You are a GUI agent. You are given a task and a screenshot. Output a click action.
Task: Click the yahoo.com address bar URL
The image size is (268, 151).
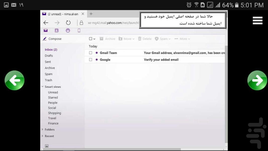[114, 23]
